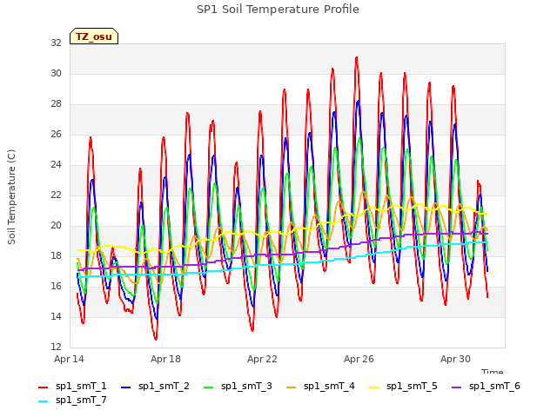
Task: Click the Apr 18 x-axis tick label
Action: pyautogui.click(x=165, y=359)
